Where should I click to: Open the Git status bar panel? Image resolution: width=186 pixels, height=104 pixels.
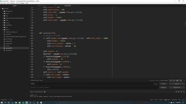(174, 100)
